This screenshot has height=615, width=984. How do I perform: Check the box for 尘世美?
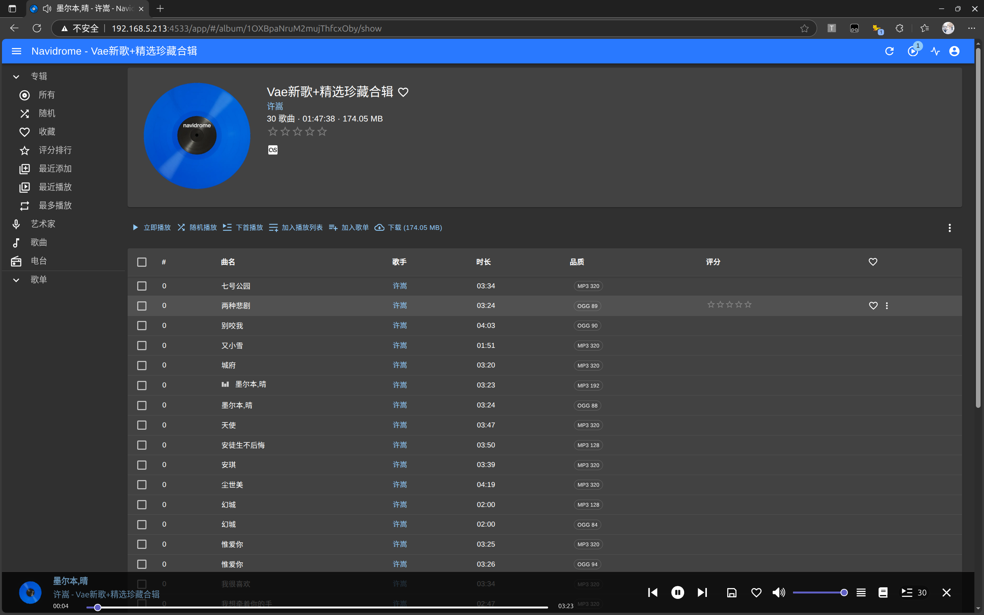[x=141, y=484]
